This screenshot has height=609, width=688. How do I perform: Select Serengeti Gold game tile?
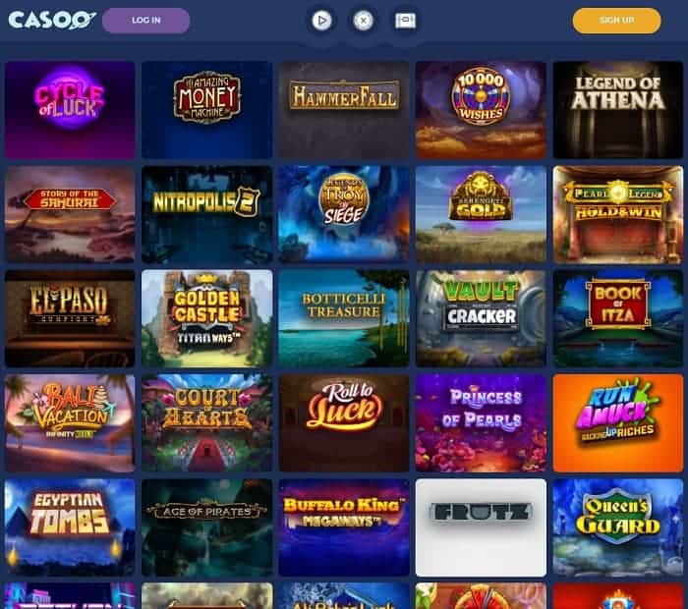(481, 214)
